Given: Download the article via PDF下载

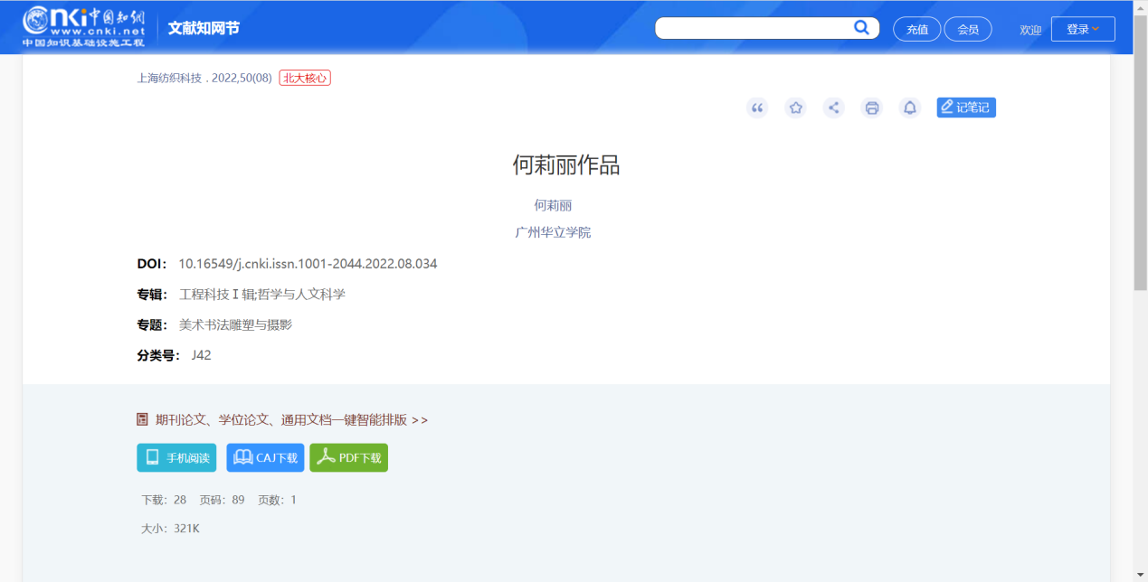Looking at the screenshot, I should (348, 458).
